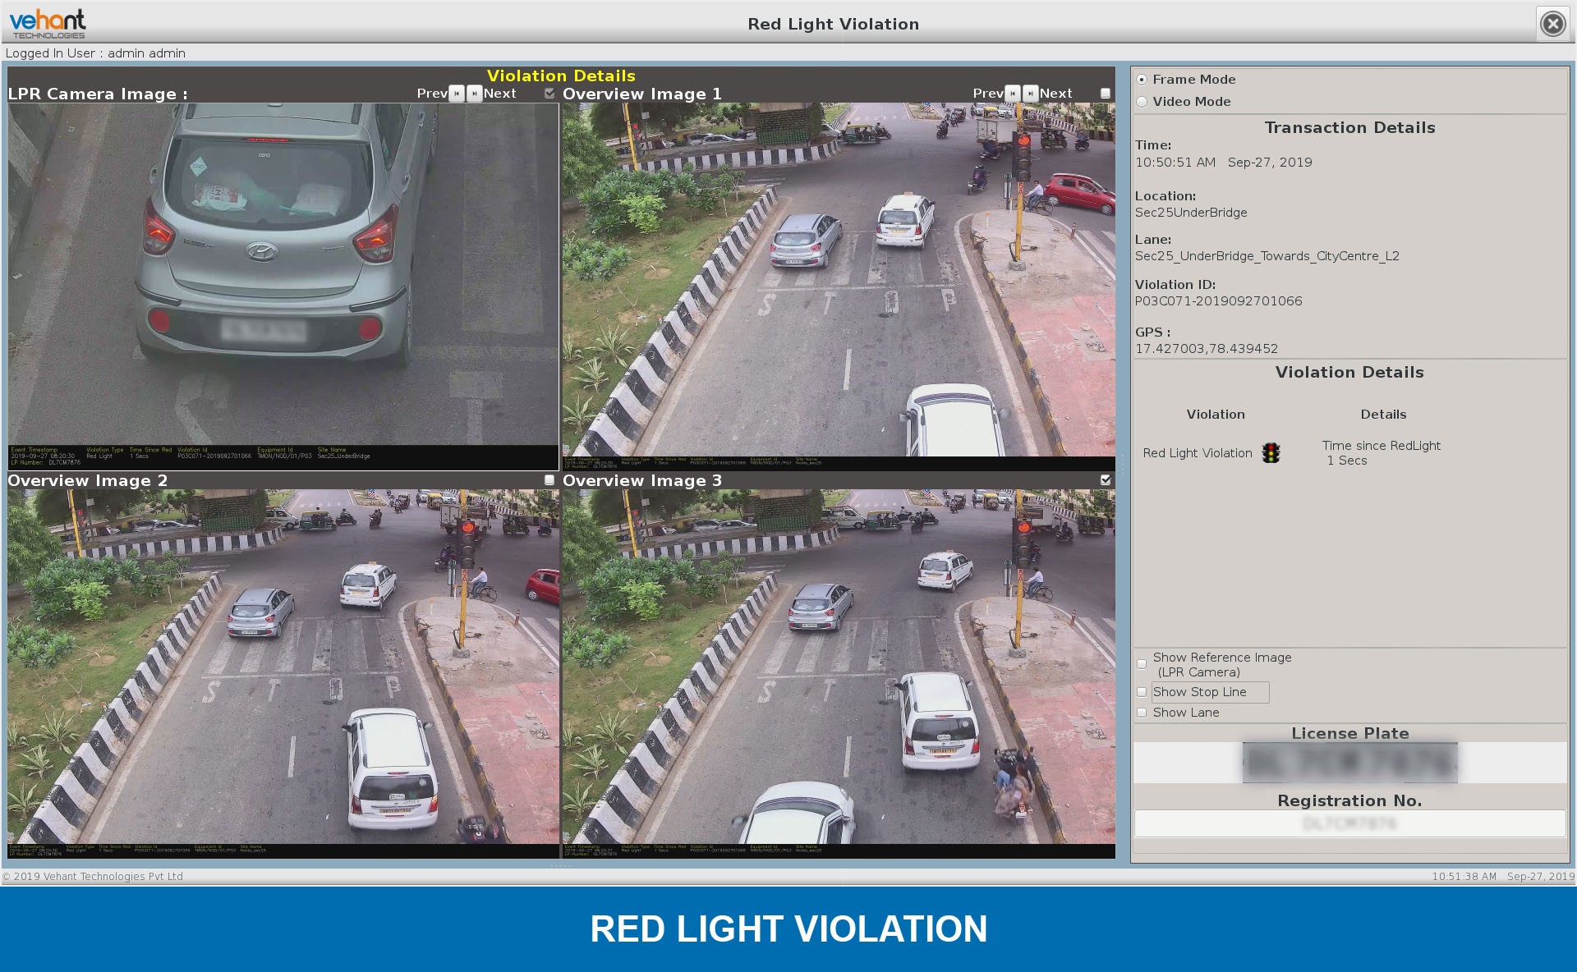Click the Violation Details section header
The image size is (1577, 972).
click(1349, 373)
